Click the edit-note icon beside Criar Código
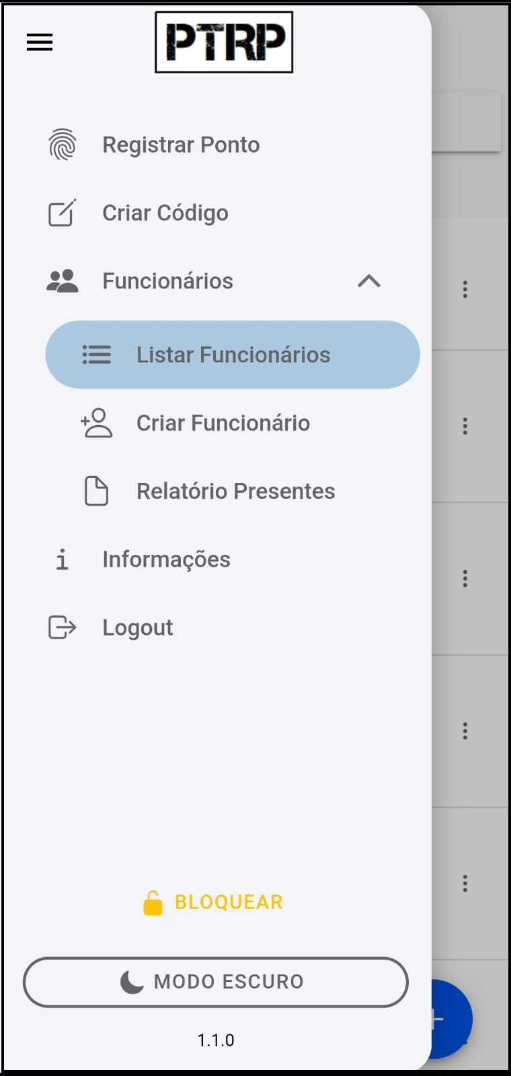Viewport: 511px width, 1076px height. pyautogui.click(x=62, y=213)
